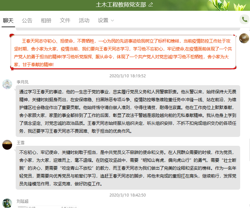Click the sender name 王雪
The width and height of the screenshot is (250, 208).
tap(21, 143)
